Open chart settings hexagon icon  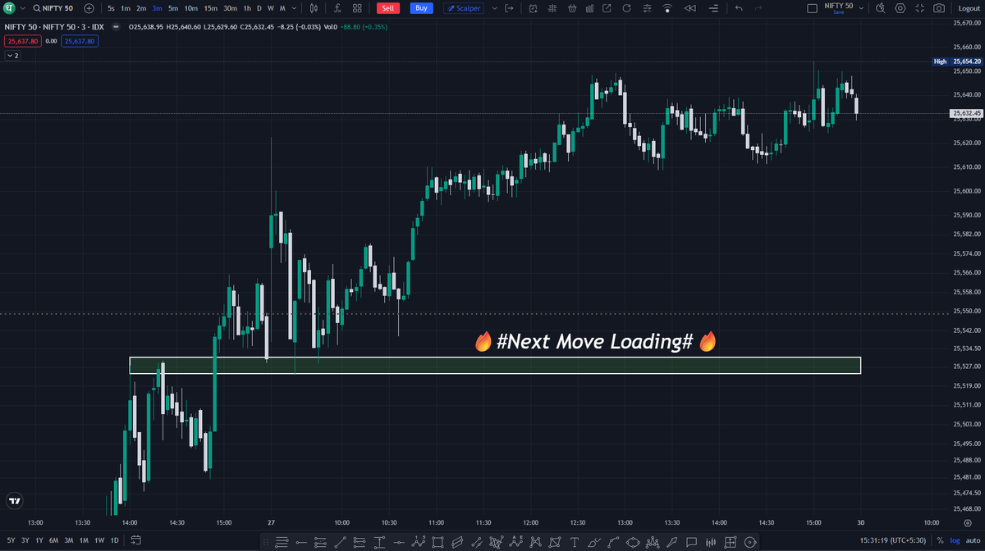(900, 8)
